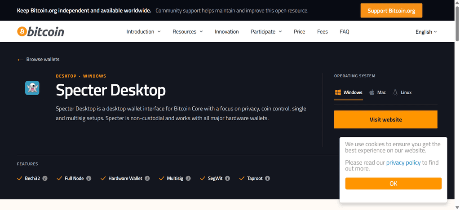Open the privacy policy link

point(403,162)
